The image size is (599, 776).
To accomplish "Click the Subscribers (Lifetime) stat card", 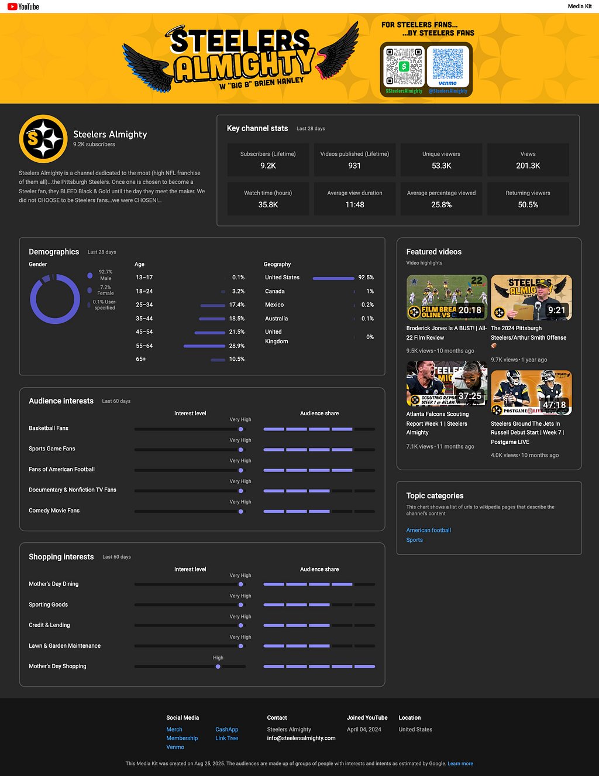I will pyautogui.click(x=268, y=160).
